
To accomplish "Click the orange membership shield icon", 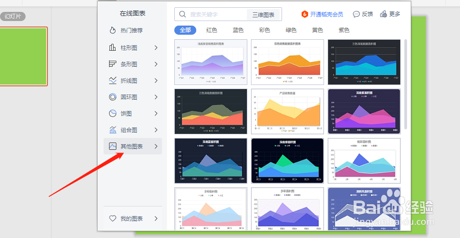I will click(305, 14).
